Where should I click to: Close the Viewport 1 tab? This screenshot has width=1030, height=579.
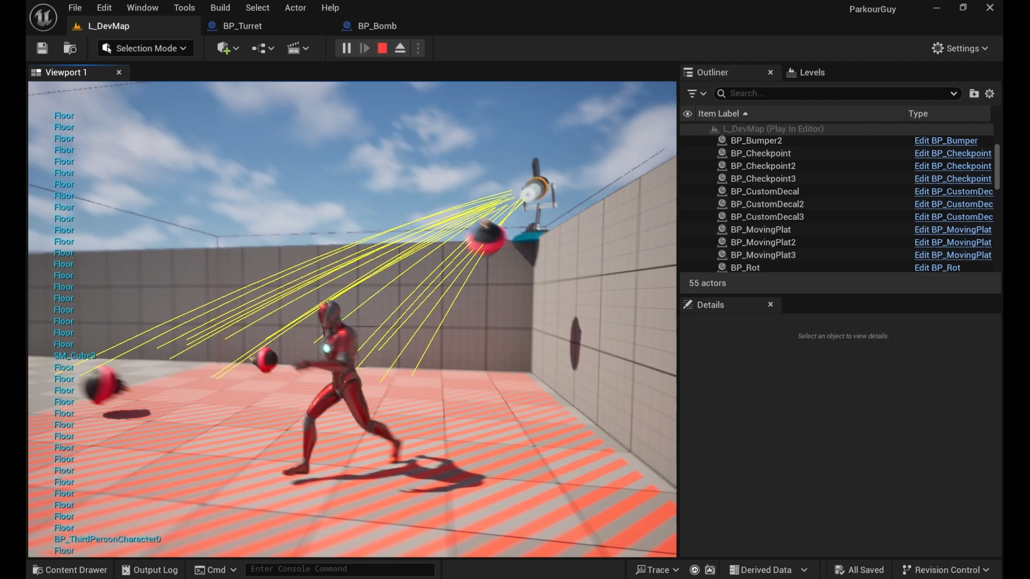coord(119,72)
